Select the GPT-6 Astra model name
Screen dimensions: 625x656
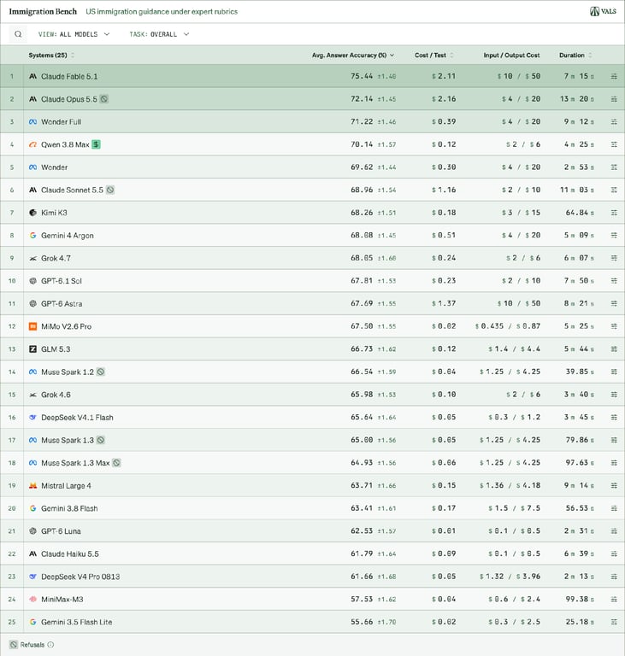tap(62, 304)
